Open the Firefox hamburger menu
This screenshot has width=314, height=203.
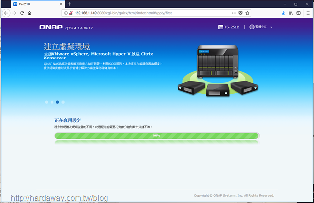tap(308, 13)
